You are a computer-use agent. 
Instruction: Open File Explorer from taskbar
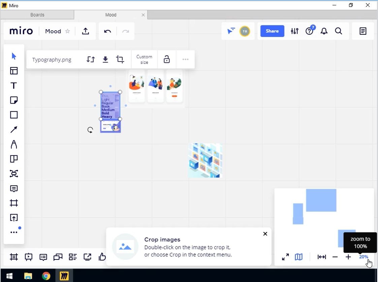pyautogui.click(x=28, y=276)
